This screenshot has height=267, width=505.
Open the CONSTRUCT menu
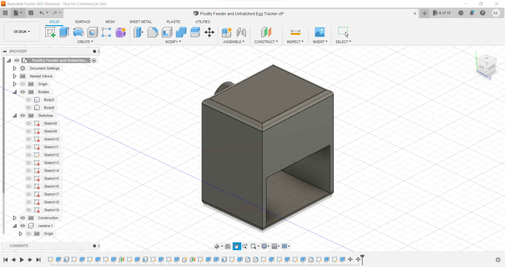tap(266, 42)
